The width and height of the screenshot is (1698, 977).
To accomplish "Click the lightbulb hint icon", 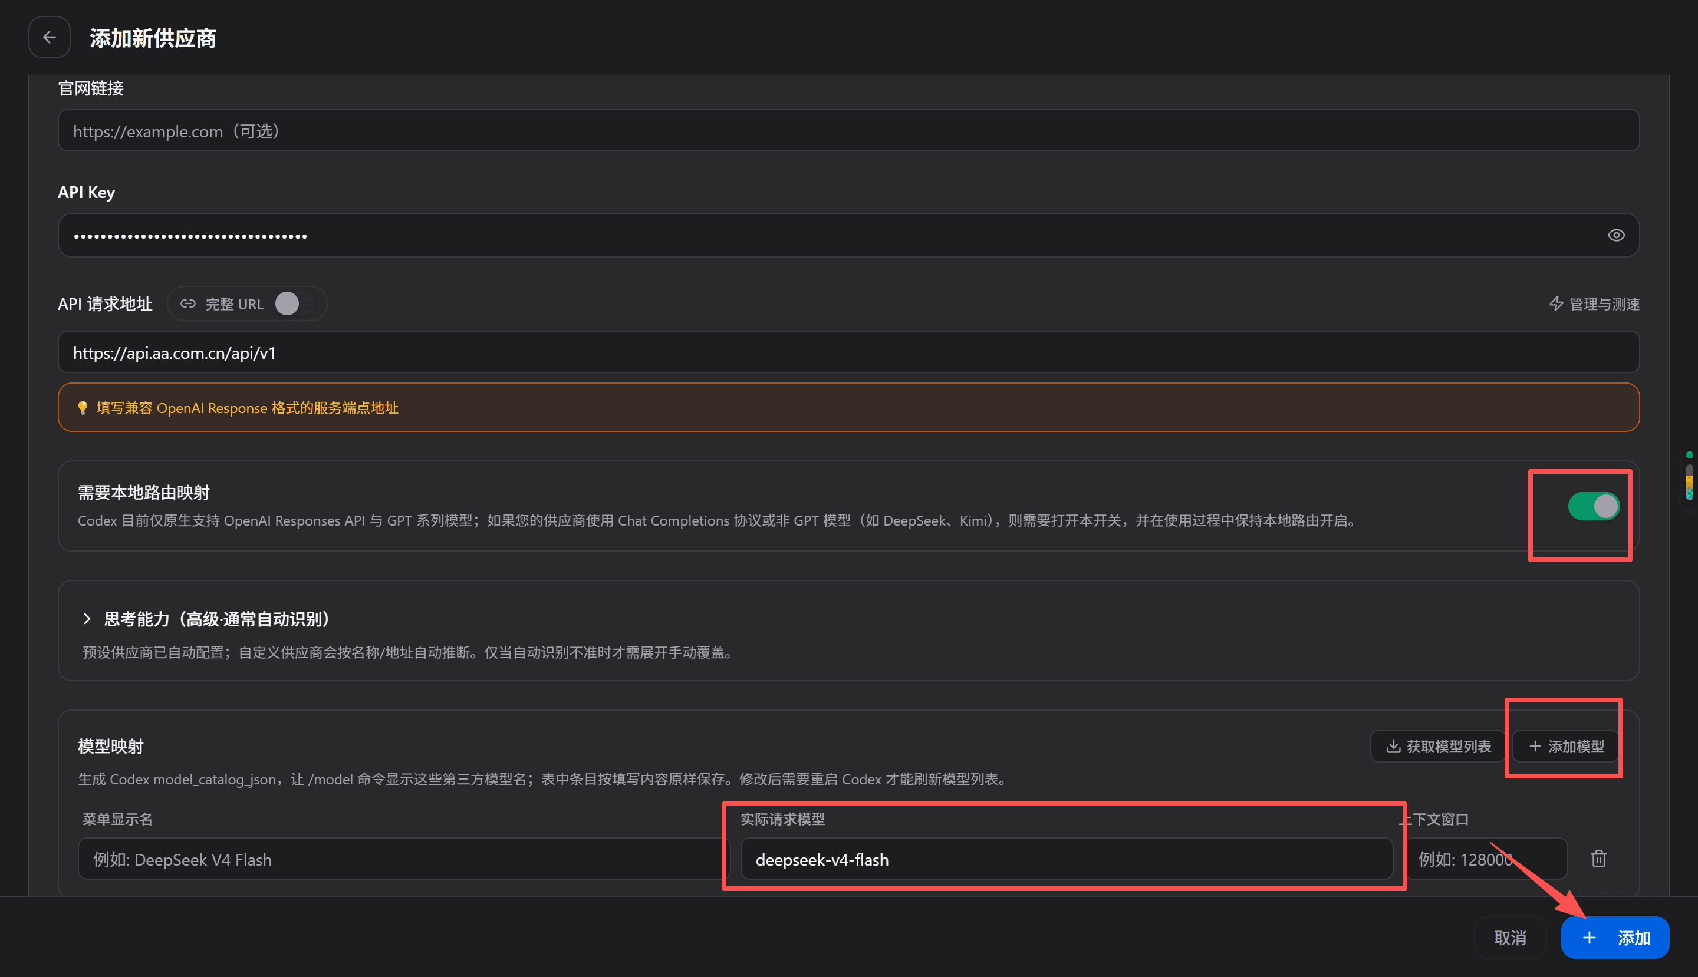I will (83, 408).
